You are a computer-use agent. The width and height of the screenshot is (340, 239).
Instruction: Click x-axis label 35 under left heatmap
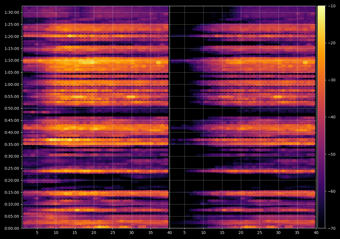(150, 233)
